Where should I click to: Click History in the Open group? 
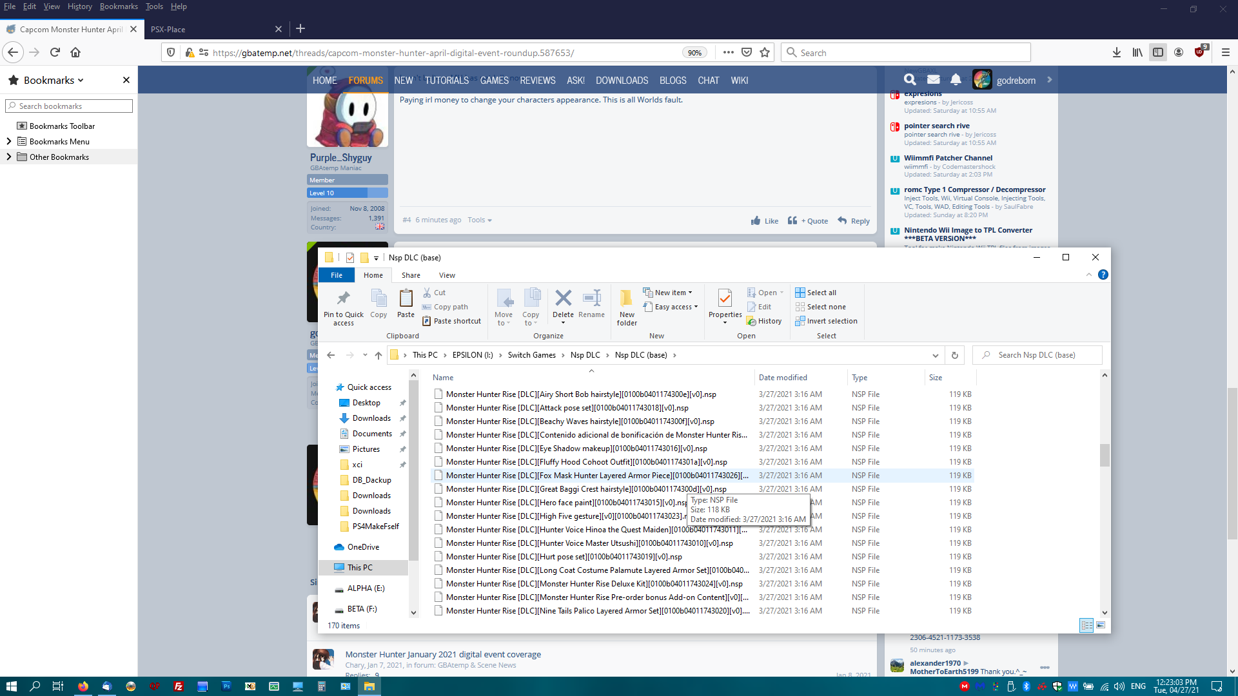pos(764,321)
